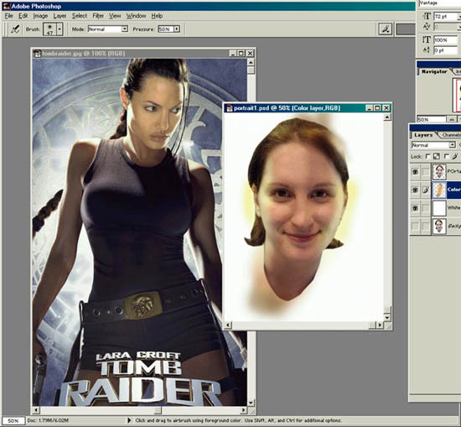Viewport: 461px width, 427px height.
Task: Click the vertical scale icon beside 100%
Action: click(427, 39)
